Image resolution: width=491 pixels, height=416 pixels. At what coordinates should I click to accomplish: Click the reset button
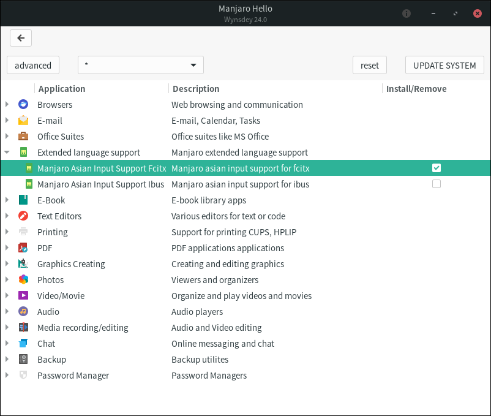(370, 65)
